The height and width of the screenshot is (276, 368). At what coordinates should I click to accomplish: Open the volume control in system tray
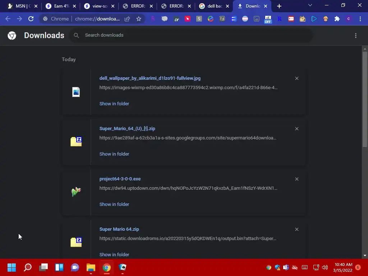325,267
